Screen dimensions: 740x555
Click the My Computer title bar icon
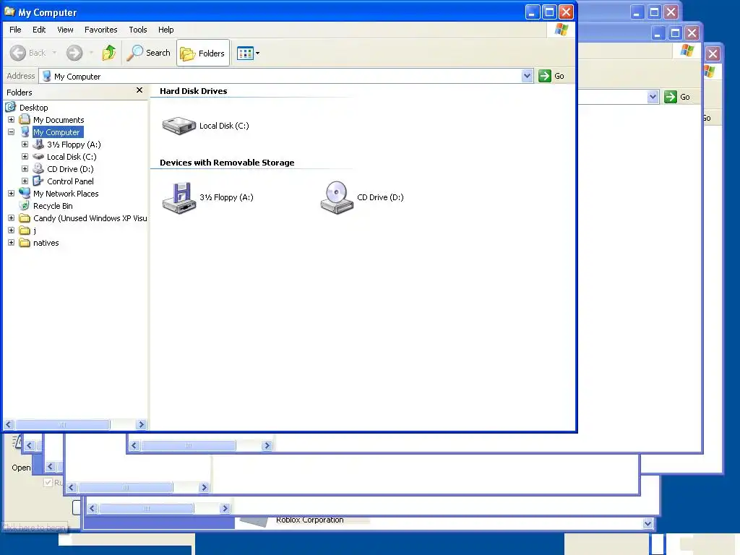[x=9, y=12]
